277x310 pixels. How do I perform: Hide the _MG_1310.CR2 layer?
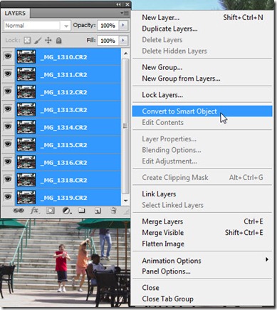(8, 56)
